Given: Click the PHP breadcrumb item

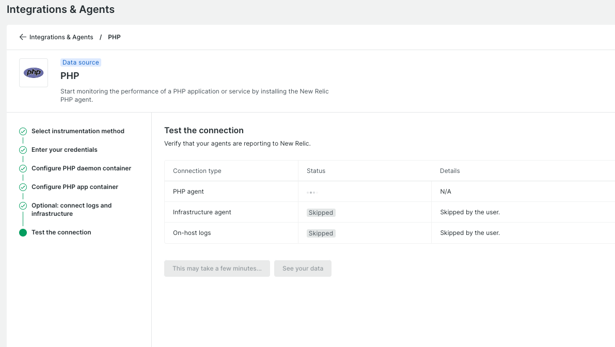Looking at the screenshot, I should click(x=114, y=37).
